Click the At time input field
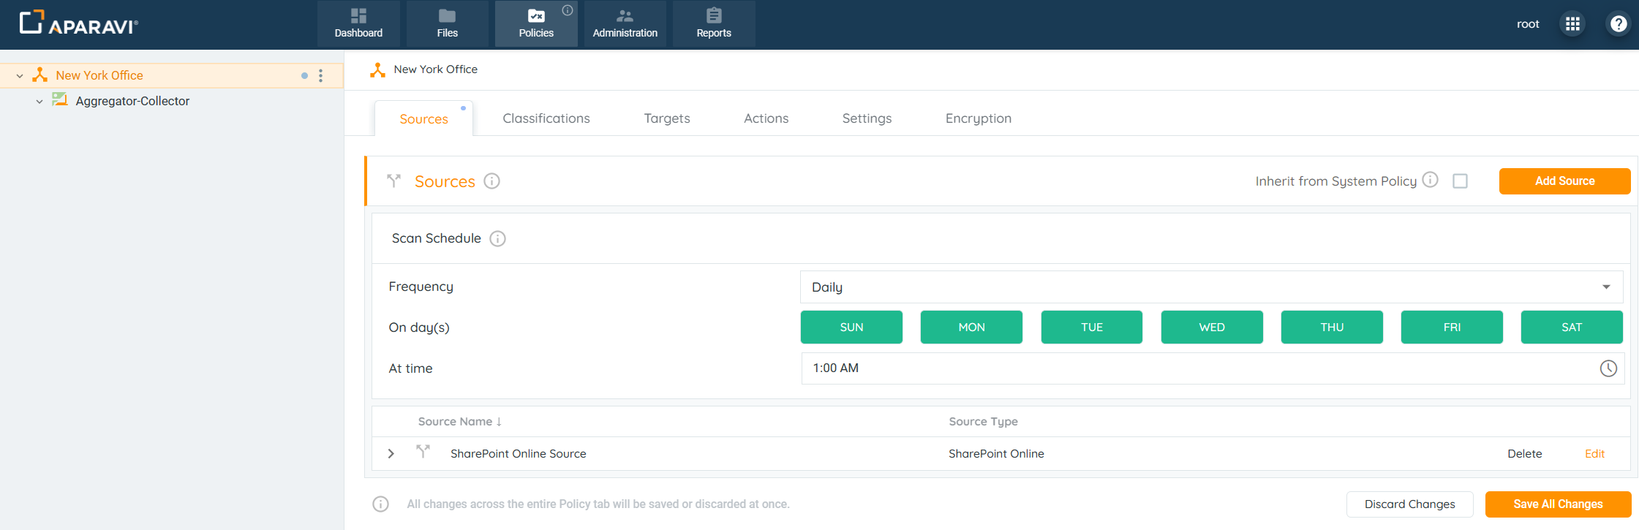Viewport: 1639px width, 530px height. (1199, 368)
